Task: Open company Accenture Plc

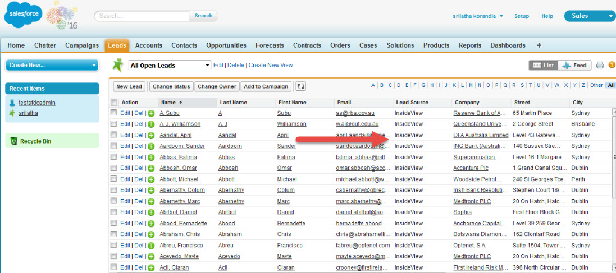Action: click(471, 168)
